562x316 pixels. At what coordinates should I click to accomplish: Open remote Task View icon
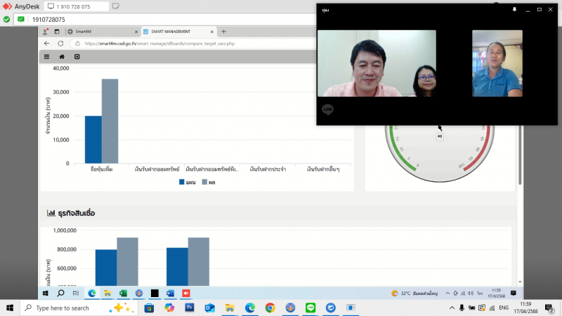click(x=76, y=293)
